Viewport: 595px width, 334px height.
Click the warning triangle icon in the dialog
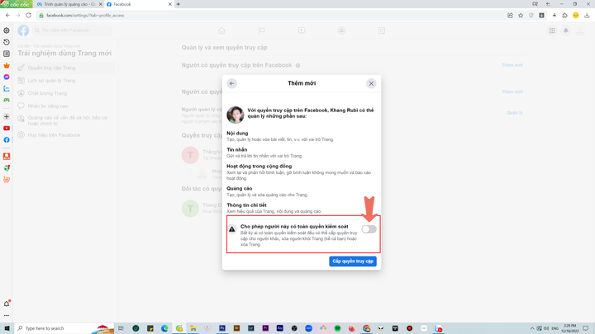click(x=232, y=229)
